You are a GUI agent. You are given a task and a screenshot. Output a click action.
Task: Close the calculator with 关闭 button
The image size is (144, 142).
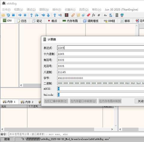(139, 101)
